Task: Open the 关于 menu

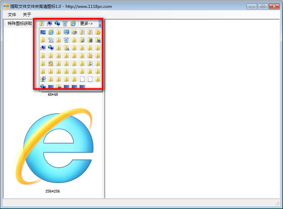Action: tap(27, 15)
